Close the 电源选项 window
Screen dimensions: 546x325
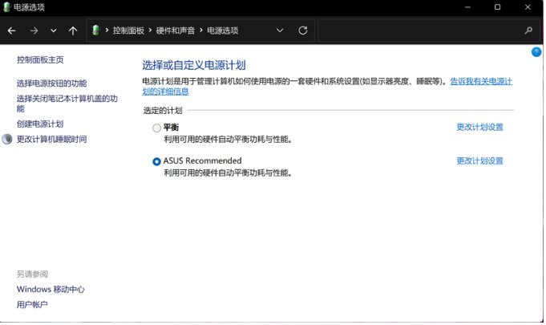(528, 7)
